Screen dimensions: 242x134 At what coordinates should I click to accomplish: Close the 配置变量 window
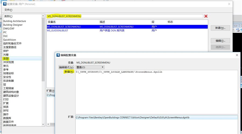point(229,4)
